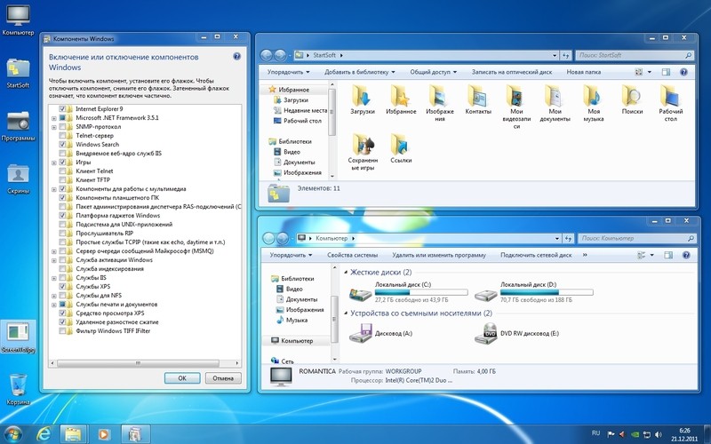The width and height of the screenshot is (711, 444).
Task: Click Подключить сетевой диск
Action: [536, 255]
